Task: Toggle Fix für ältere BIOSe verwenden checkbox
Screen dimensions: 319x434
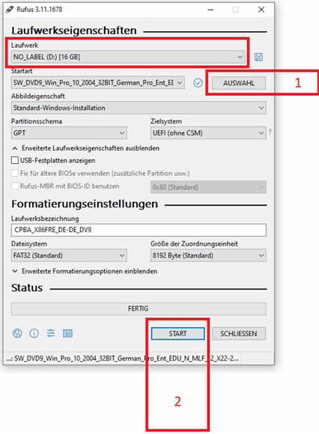Action: tap(15, 174)
